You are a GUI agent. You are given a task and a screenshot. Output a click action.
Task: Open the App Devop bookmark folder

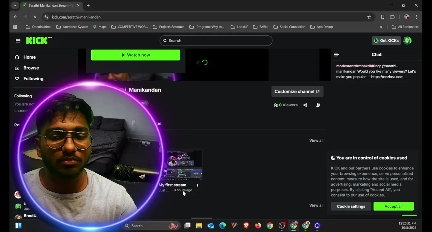click(321, 27)
